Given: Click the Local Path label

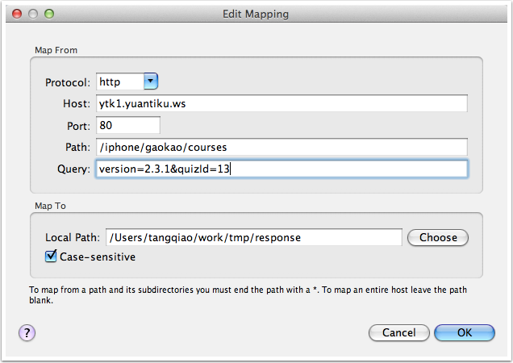Looking at the screenshot, I should pos(73,237).
